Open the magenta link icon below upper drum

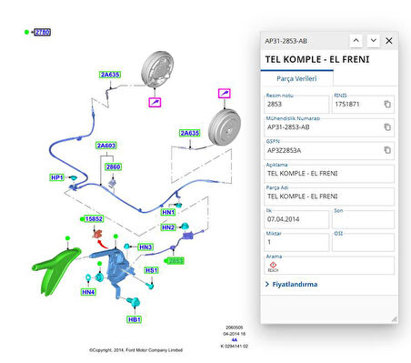point(155,102)
